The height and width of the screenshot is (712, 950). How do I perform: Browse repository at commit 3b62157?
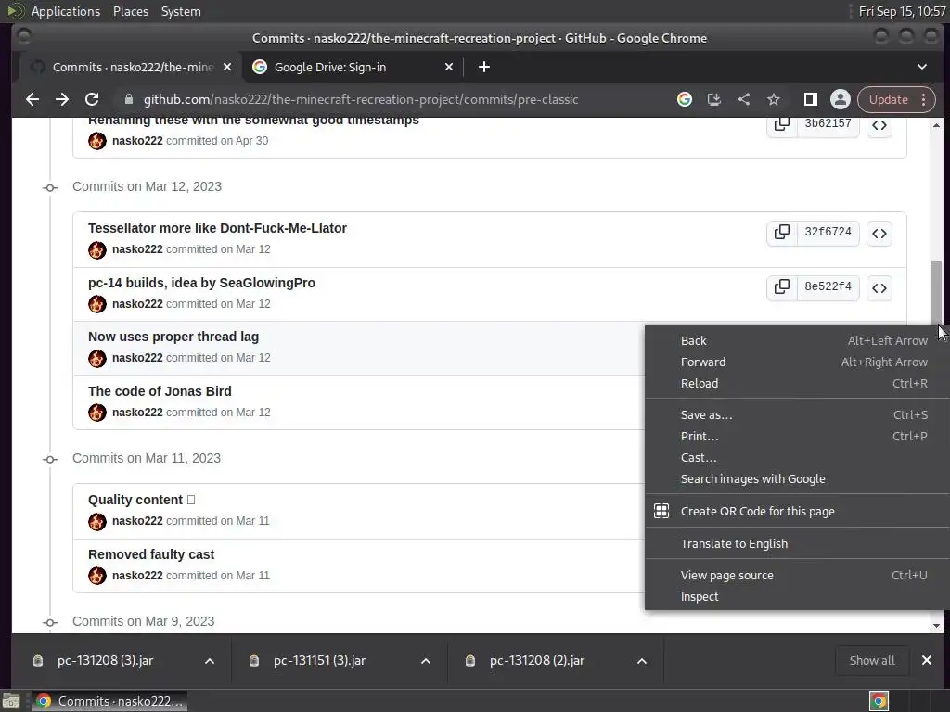[879, 125]
